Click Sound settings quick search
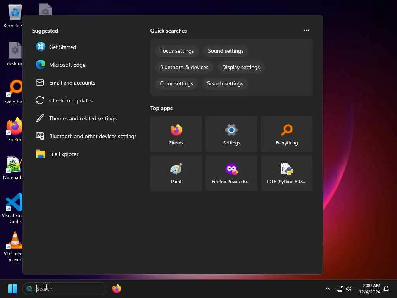 coord(226,51)
